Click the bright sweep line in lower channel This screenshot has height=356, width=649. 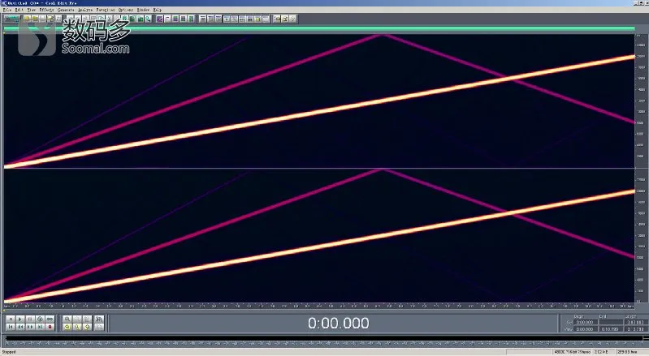tap(318, 247)
